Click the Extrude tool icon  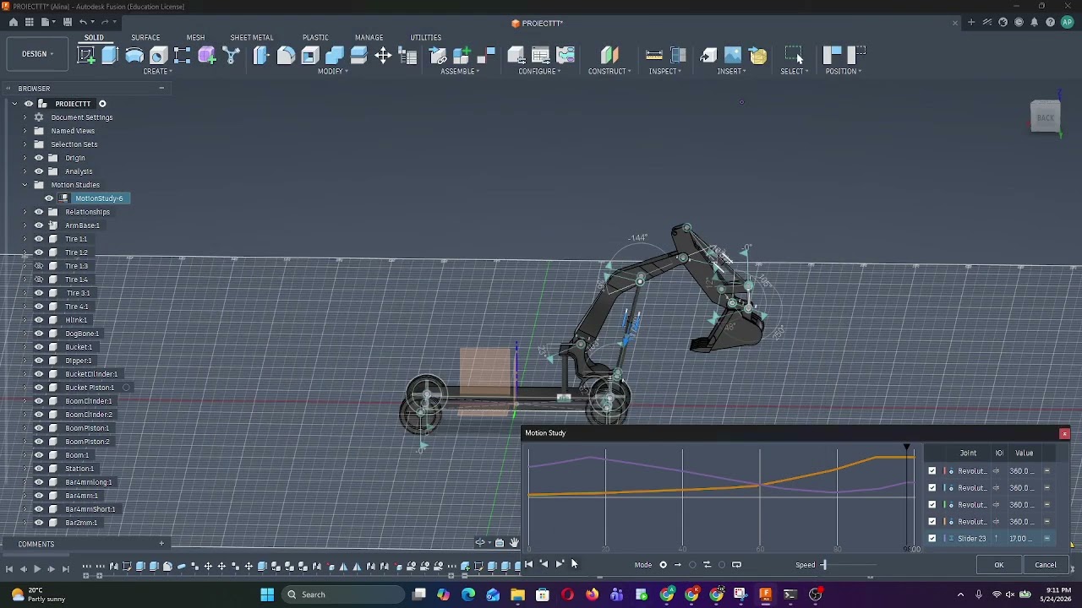[x=110, y=56]
